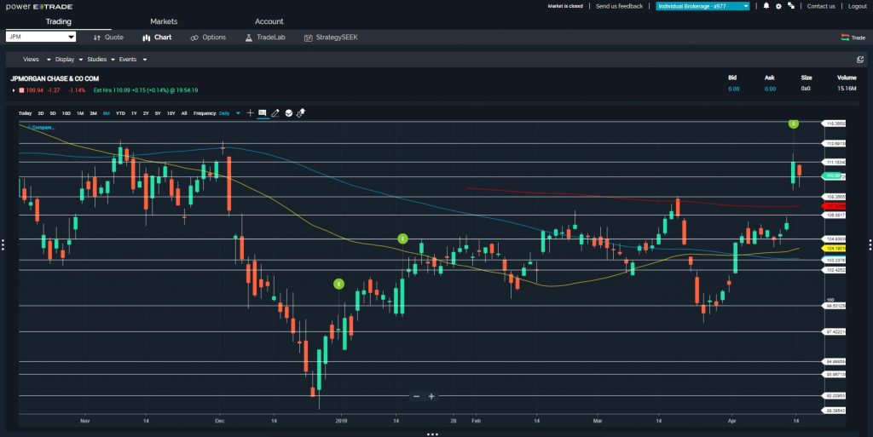Screen dimensions: 873x437
Task: Click the Volume 15.16M value
Action: coord(847,89)
